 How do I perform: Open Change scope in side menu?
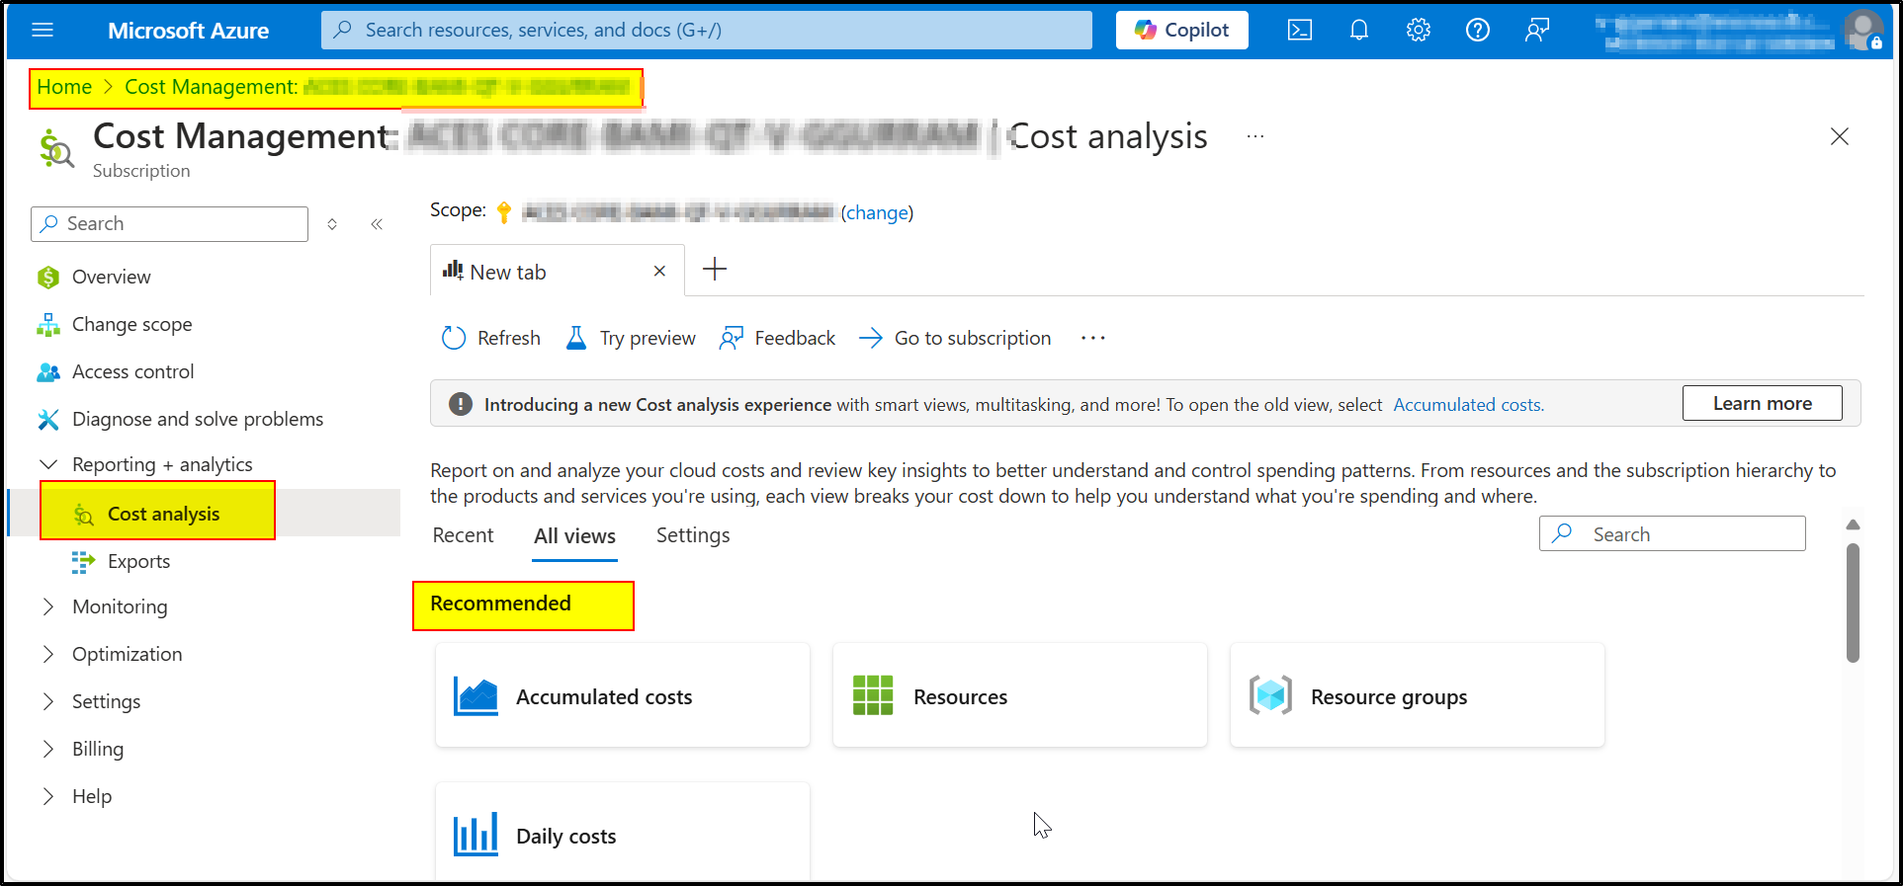pos(131,325)
